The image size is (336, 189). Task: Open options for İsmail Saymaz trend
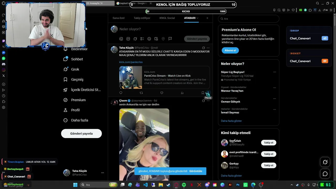[x=275, y=109]
